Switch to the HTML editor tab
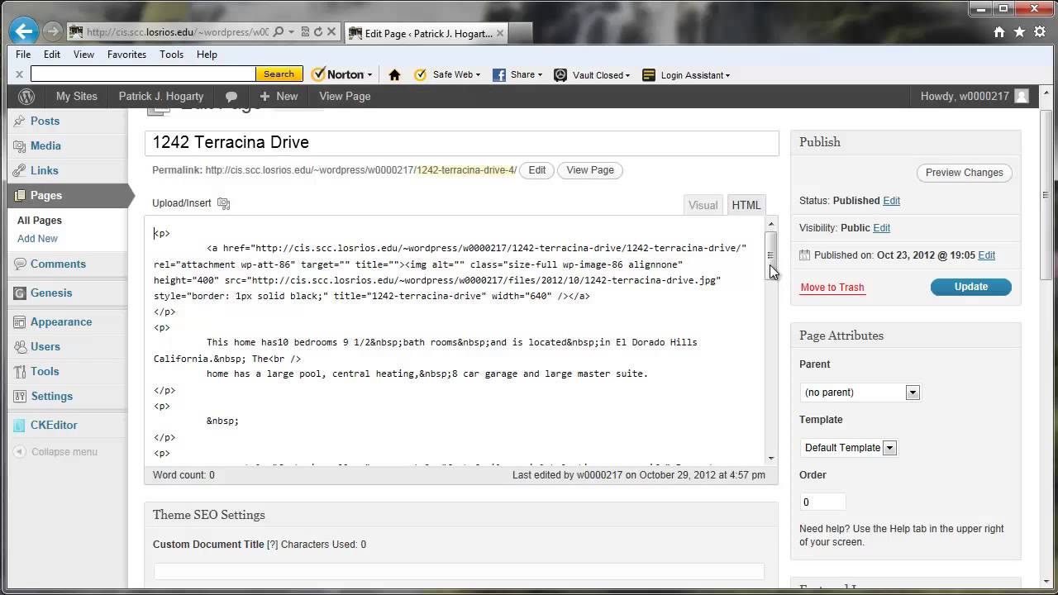This screenshot has width=1058, height=595. click(x=746, y=205)
